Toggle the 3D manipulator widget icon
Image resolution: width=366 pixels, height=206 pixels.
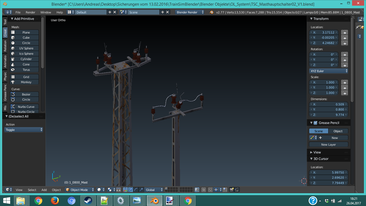pyautogui.click(x=125, y=190)
